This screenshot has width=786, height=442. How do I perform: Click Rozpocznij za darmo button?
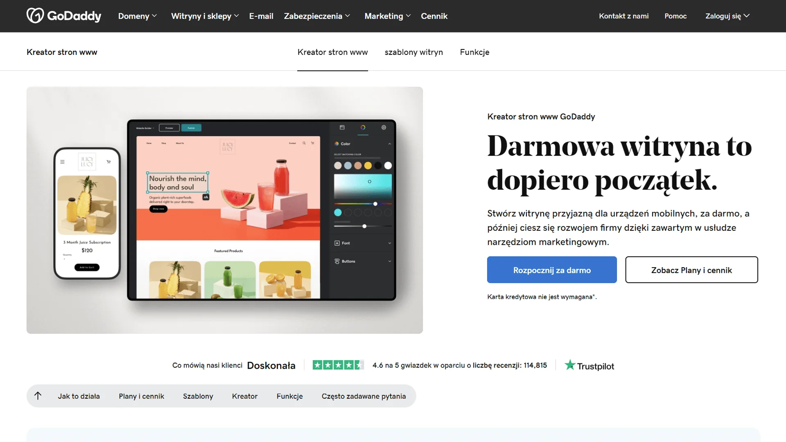click(x=552, y=270)
